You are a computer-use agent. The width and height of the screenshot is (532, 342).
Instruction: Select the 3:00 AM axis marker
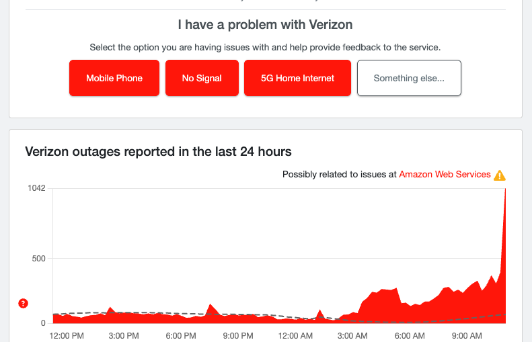coord(352,335)
